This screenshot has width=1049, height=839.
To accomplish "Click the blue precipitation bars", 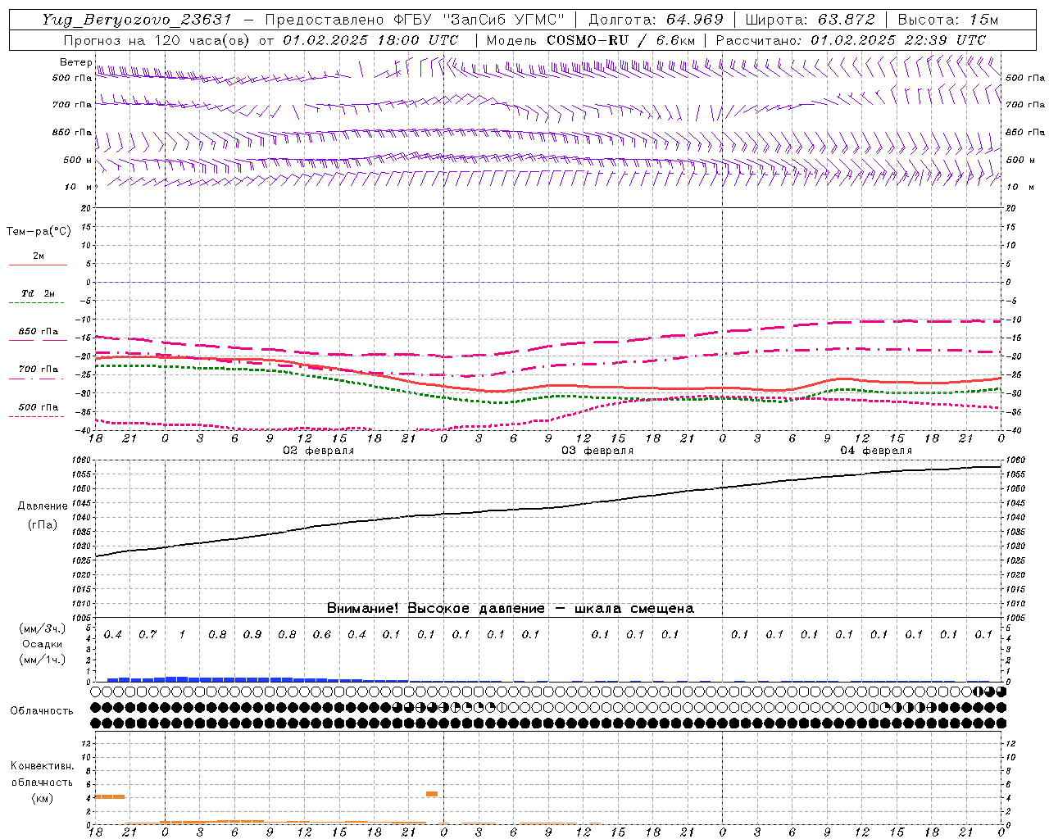I will 257,679.
